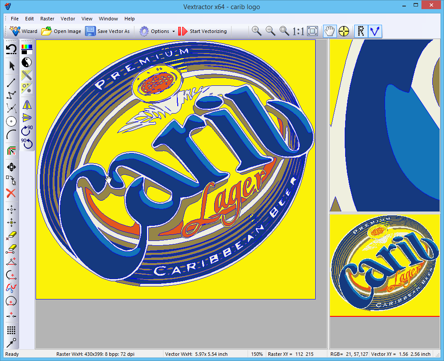The width and height of the screenshot is (444, 361).
Task: Toggle vector layer visibility (V button)
Action: click(375, 31)
